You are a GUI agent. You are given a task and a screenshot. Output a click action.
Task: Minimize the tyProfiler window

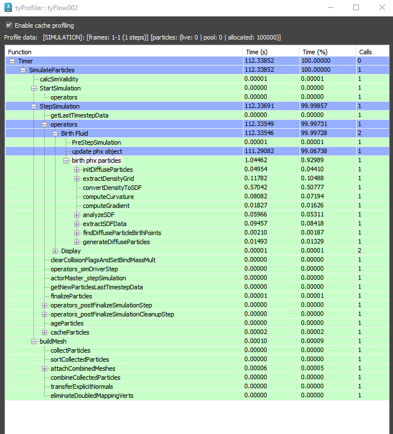coord(331,7)
